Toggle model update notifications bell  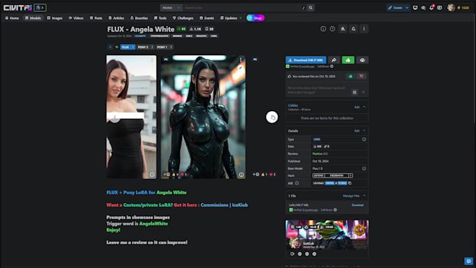[x=353, y=29]
